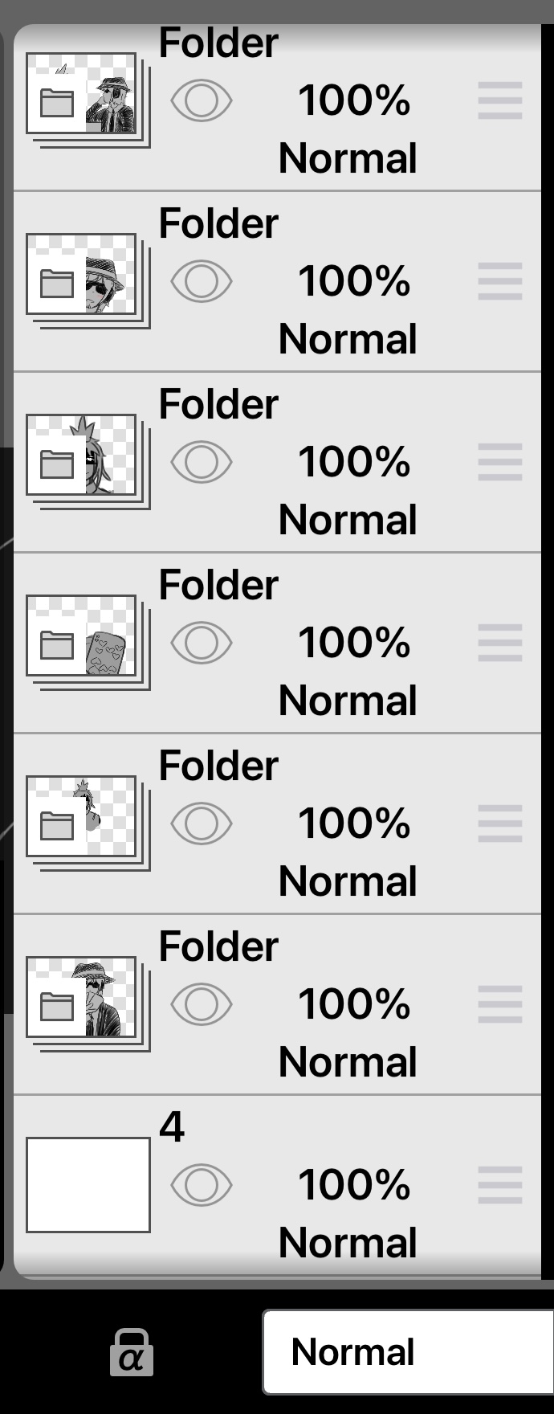Click reorder handle of the bottom hat character folder
This screenshot has width=554, height=1414.
click(500, 1004)
